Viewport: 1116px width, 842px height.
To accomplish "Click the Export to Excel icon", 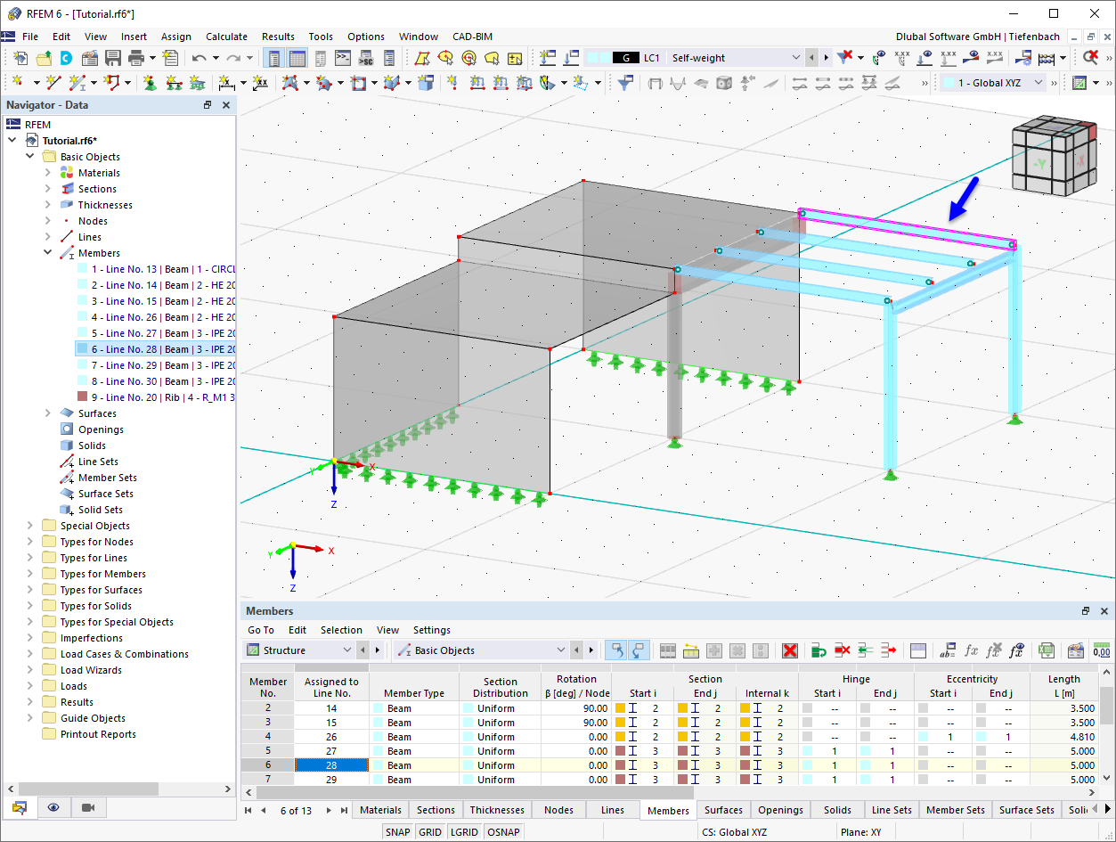I will point(1047,650).
